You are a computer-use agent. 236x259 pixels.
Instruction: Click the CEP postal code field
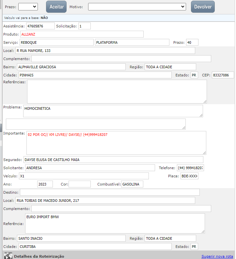[223, 75]
